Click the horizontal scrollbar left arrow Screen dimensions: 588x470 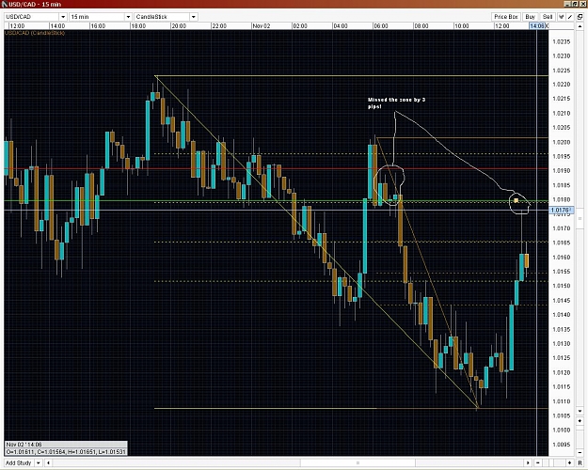click(48, 462)
